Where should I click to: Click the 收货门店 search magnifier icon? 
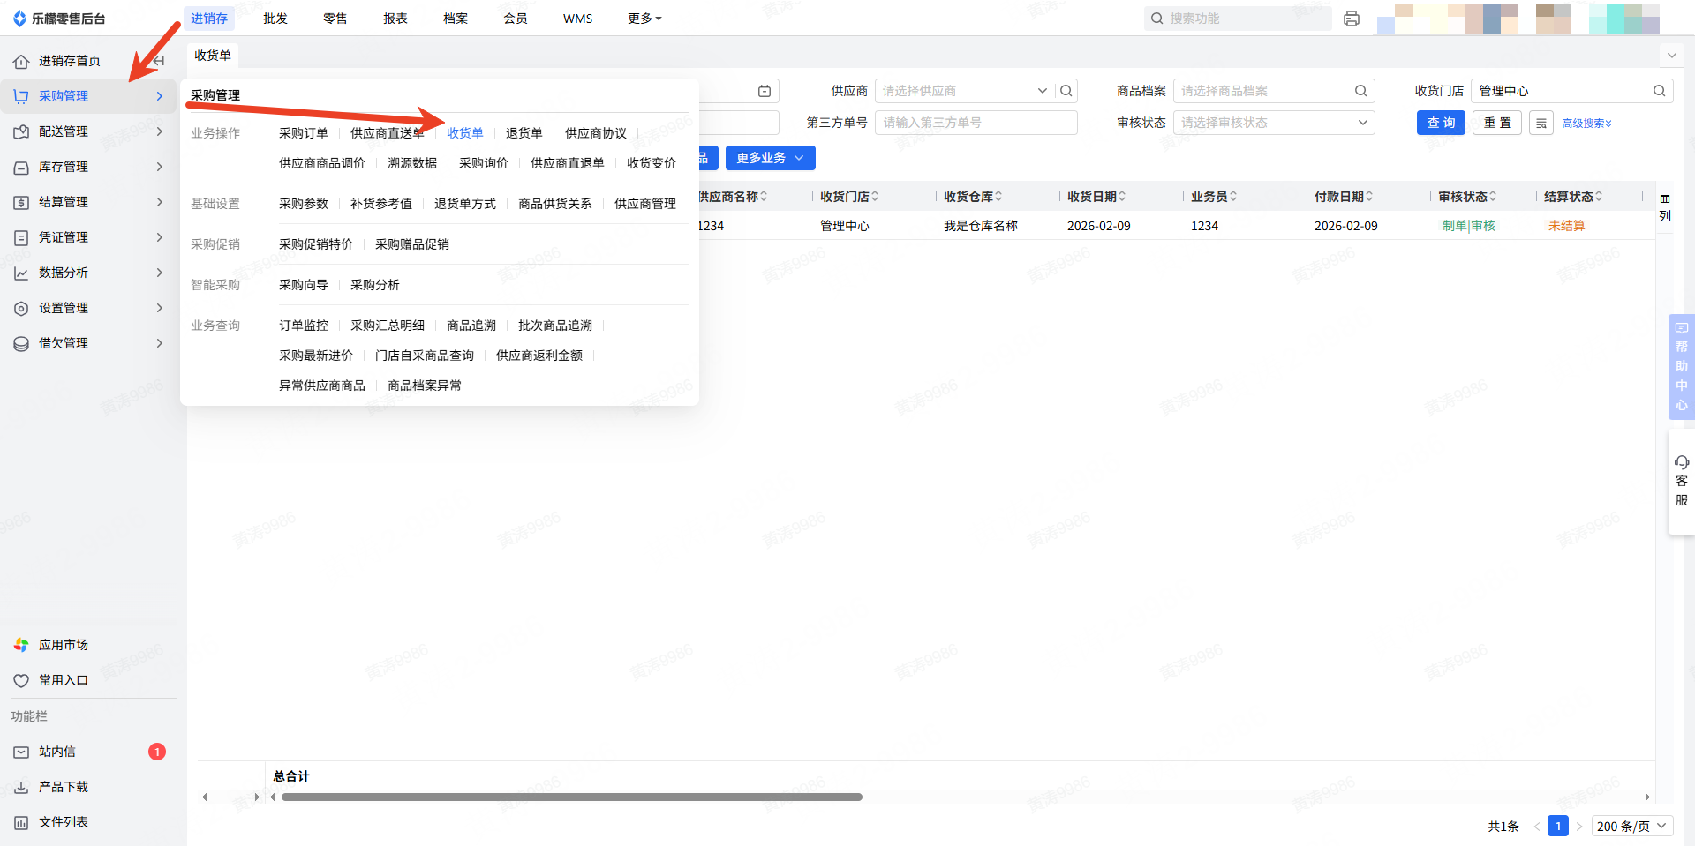click(x=1660, y=91)
